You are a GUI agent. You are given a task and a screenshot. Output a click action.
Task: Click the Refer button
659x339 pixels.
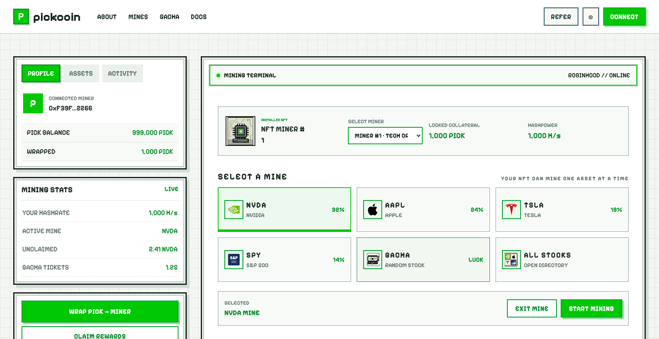point(561,17)
